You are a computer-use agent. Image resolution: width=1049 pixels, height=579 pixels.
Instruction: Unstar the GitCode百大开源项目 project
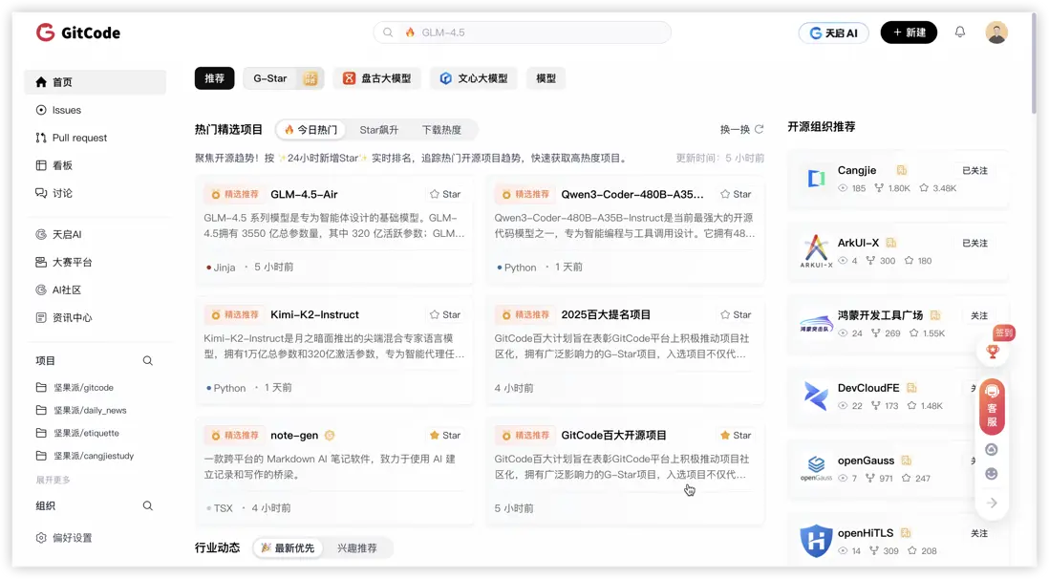click(736, 435)
